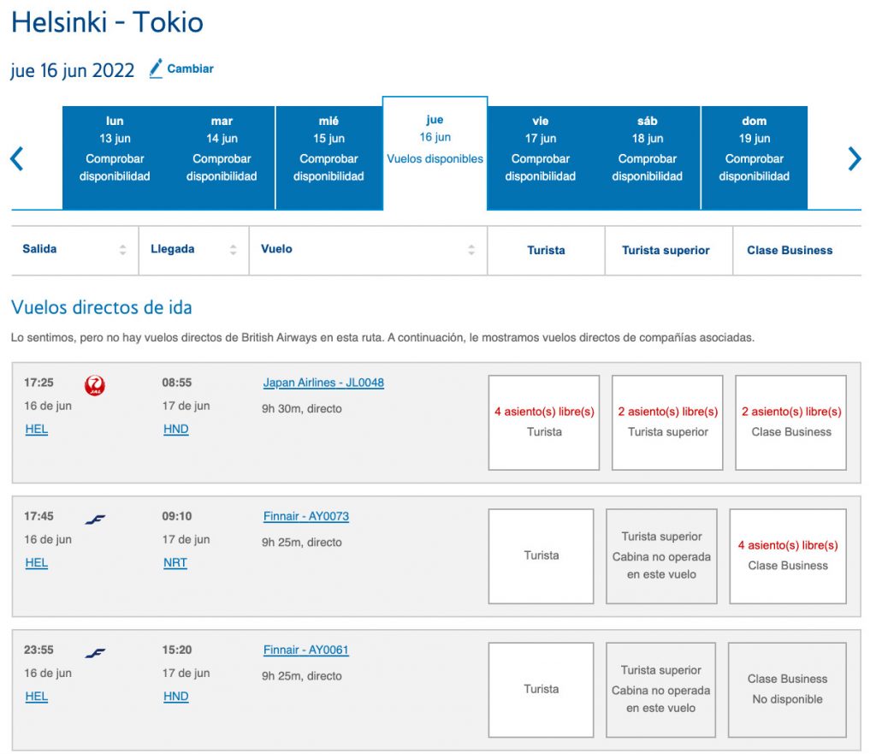Choose Turista superior 2 seats on JL0048

click(667, 423)
